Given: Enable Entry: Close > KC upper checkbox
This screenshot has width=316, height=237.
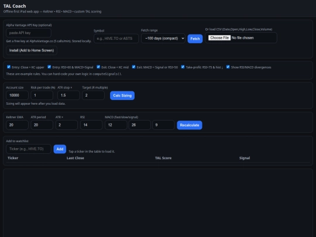Looking at the screenshot, I should point(9,67).
